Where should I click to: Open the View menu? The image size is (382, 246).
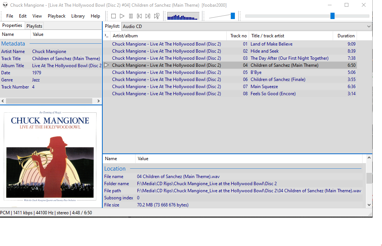click(37, 16)
